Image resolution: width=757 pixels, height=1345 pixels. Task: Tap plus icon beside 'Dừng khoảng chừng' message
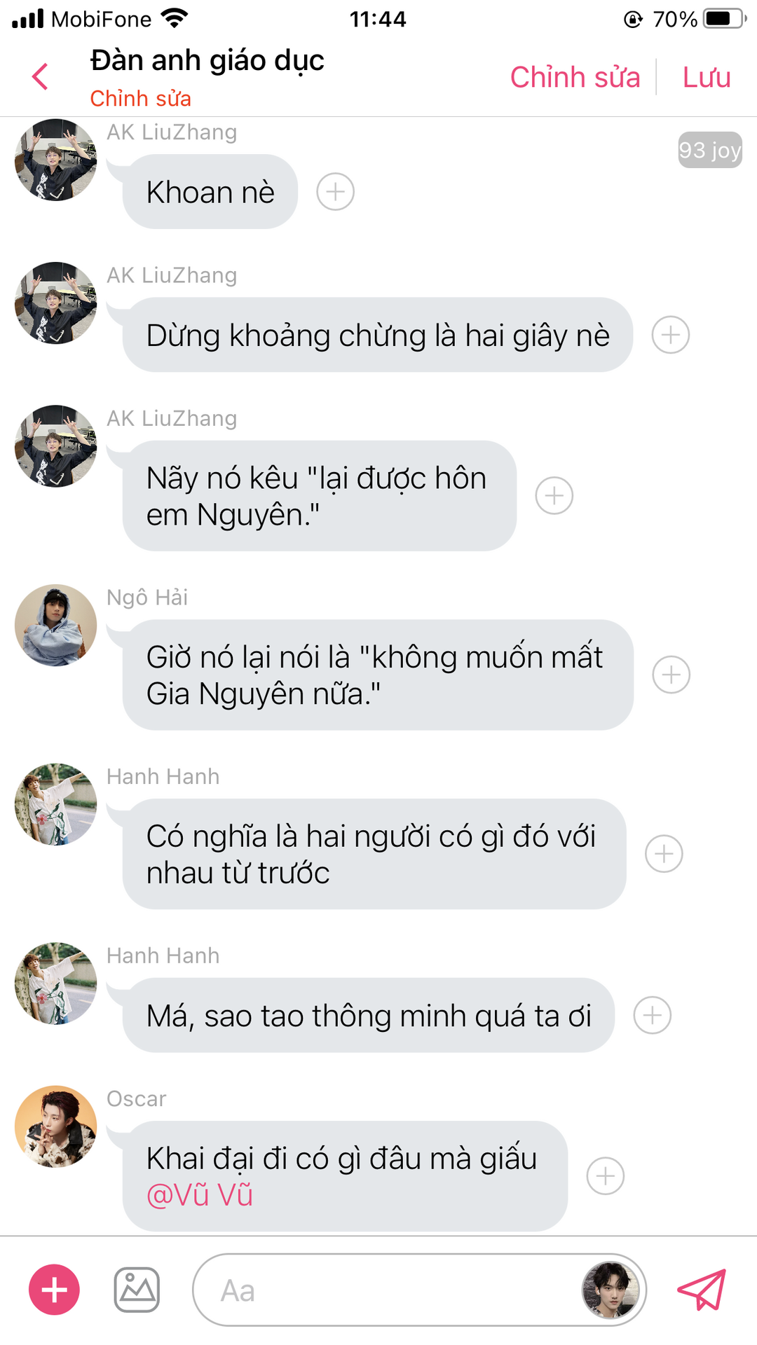(671, 335)
